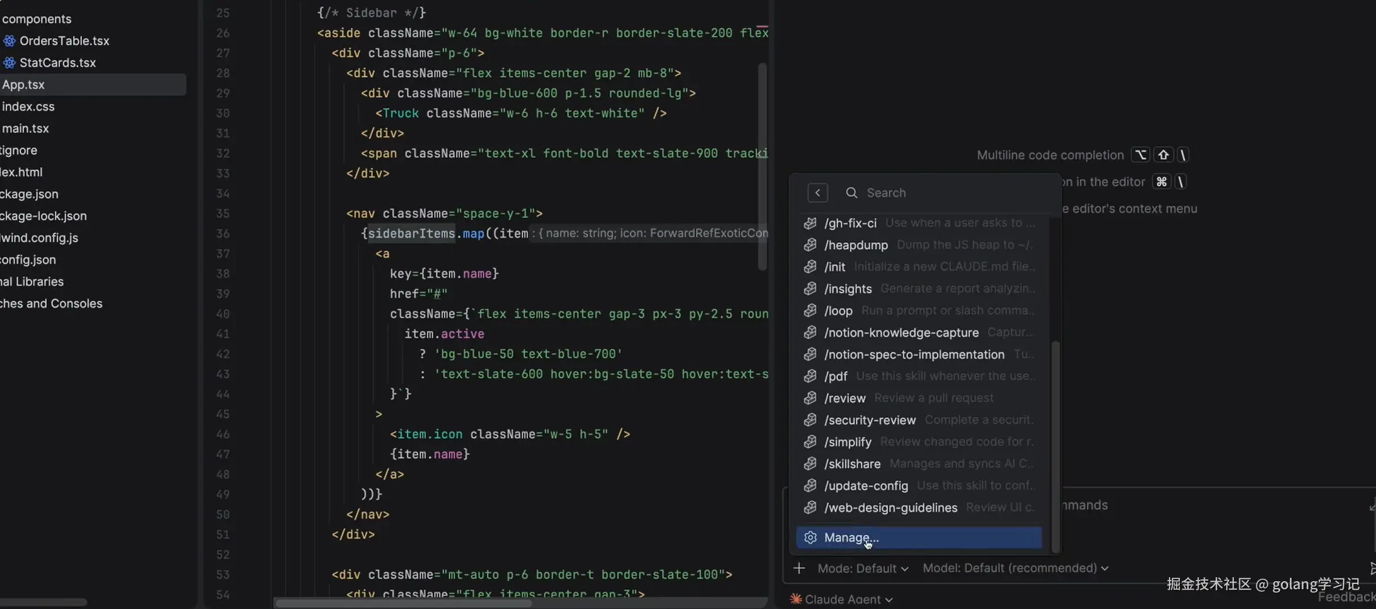Screen dimensions: 1376x609
Task: Click the /skillshare command icon
Action: pos(810,464)
